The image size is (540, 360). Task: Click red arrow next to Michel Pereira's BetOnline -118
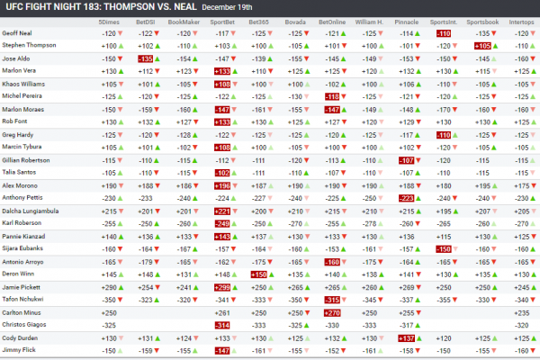(x=344, y=97)
